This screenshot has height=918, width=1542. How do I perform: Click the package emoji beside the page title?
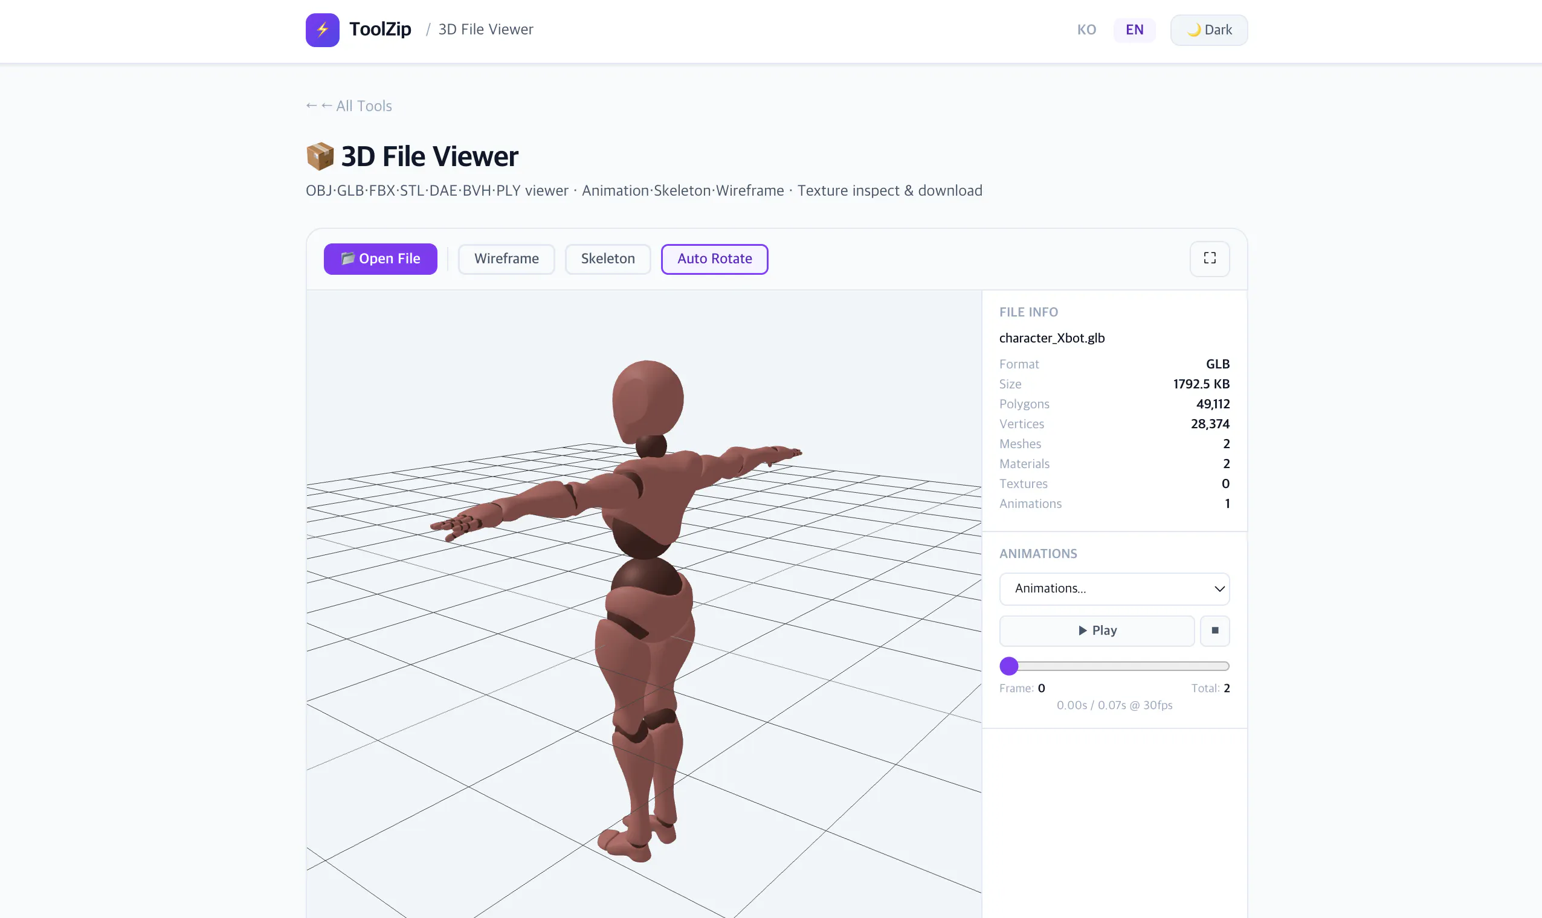(320, 156)
